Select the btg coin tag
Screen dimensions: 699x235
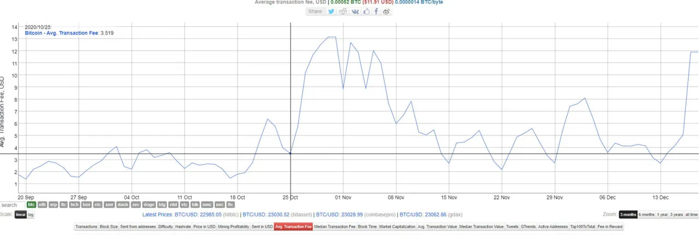click(162, 205)
